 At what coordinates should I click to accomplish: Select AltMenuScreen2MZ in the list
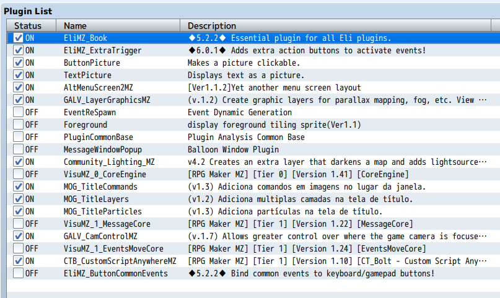tap(99, 88)
